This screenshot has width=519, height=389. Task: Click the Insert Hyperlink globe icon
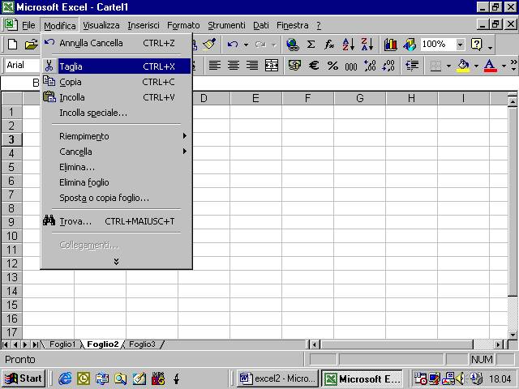[293, 45]
